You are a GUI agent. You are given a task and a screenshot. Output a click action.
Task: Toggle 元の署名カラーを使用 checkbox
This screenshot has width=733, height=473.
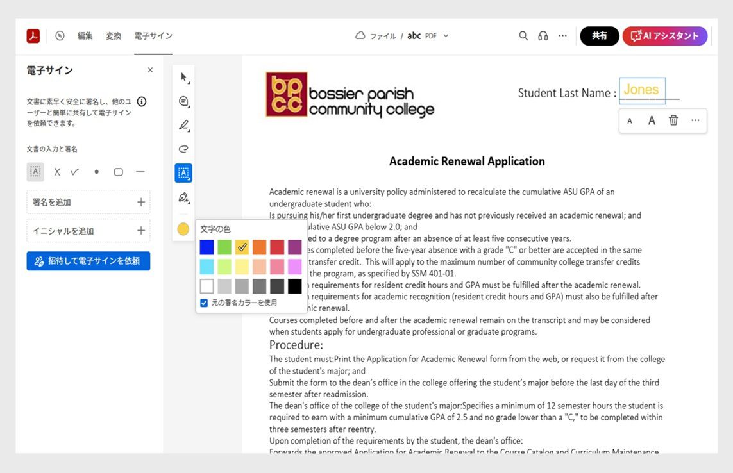[204, 303]
